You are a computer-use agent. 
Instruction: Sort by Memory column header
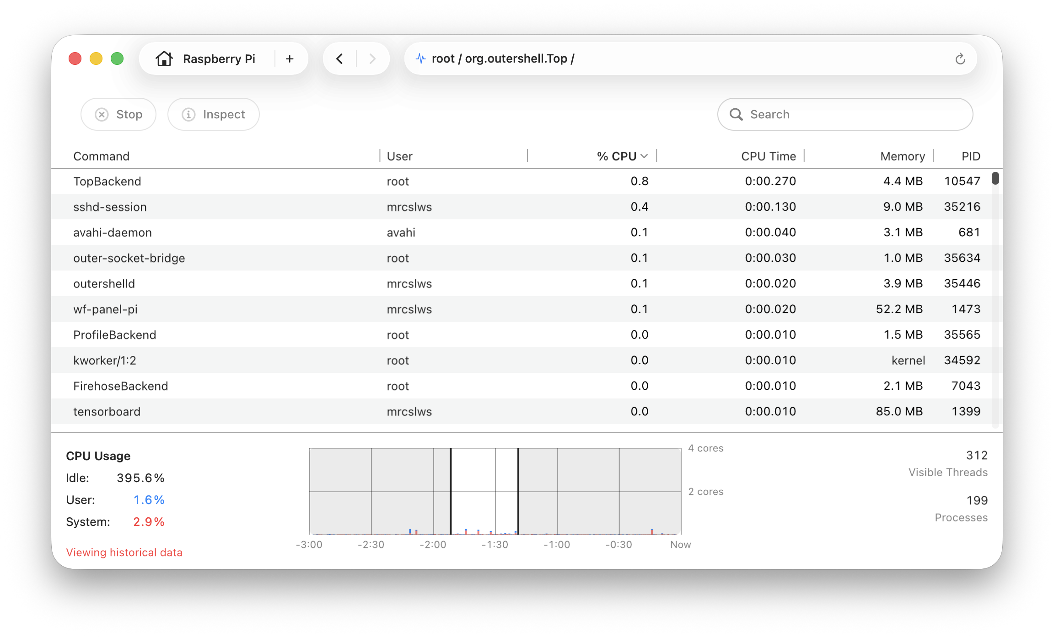(x=903, y=156)
